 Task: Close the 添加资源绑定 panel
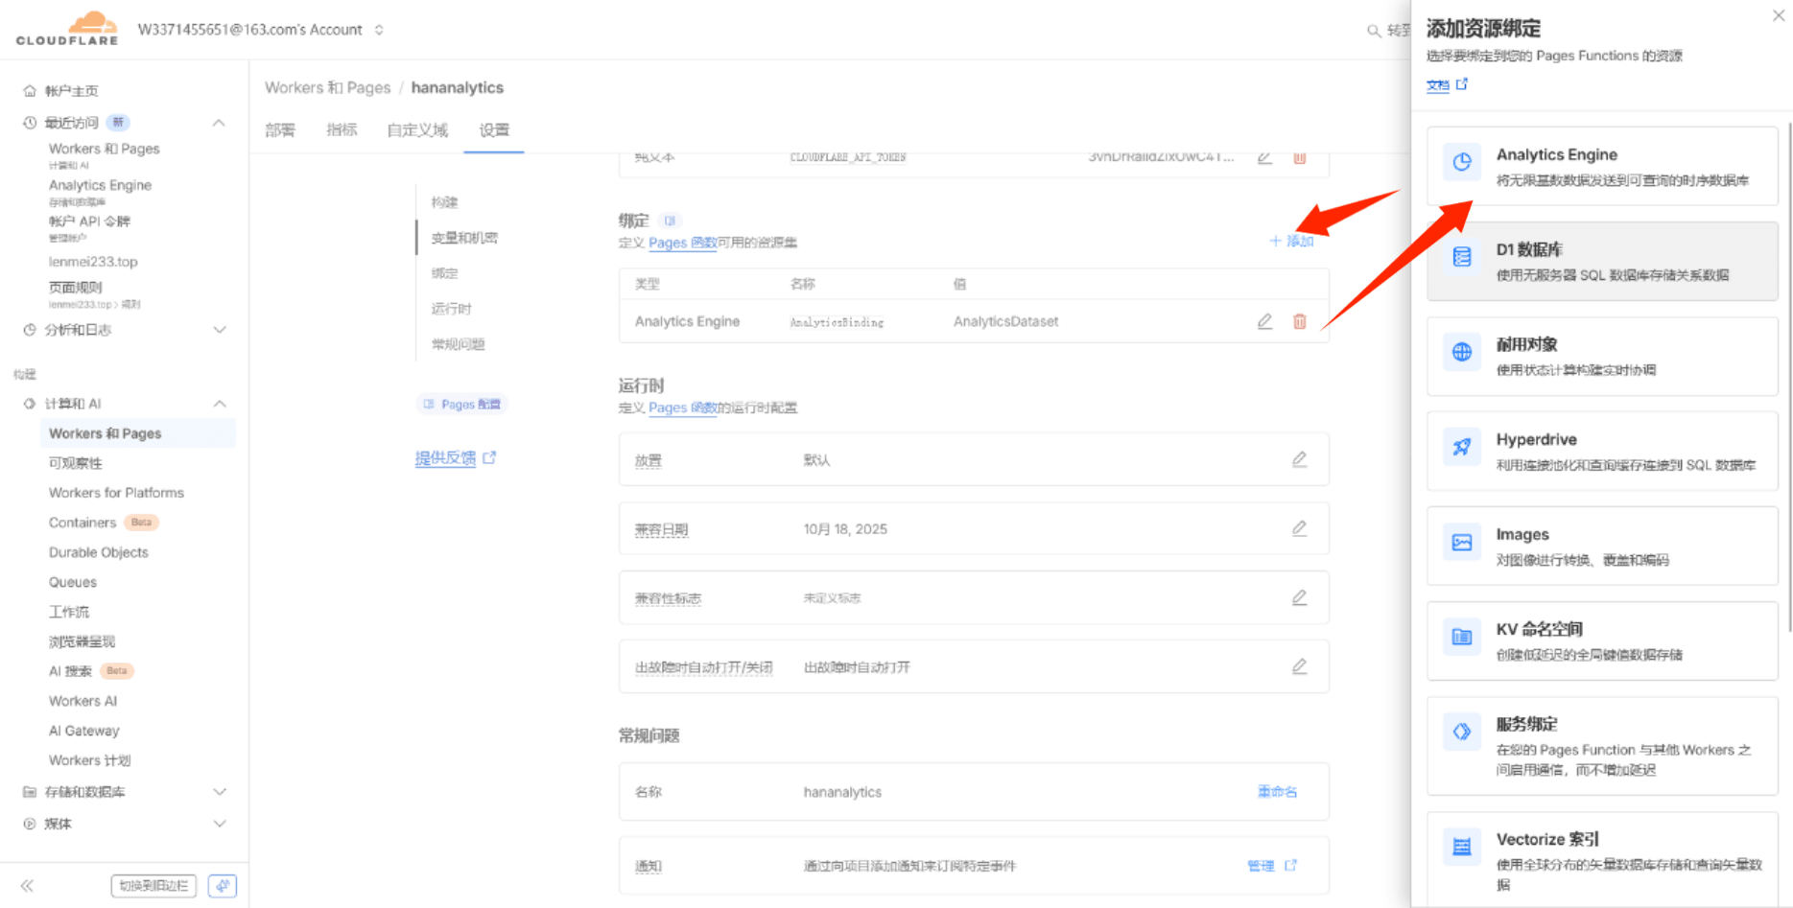1780,15
